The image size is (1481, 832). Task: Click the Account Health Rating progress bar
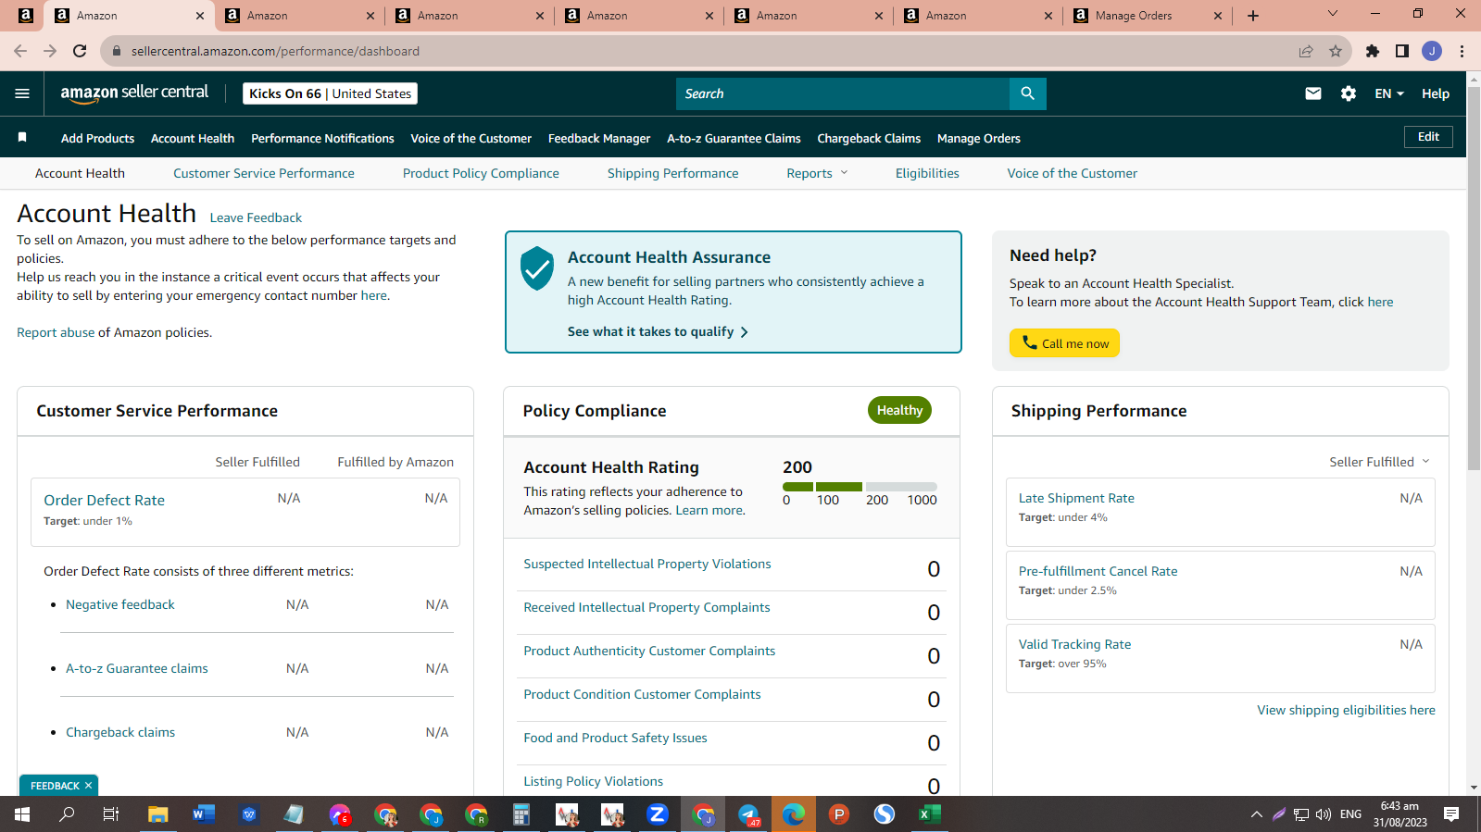tap(860, 487)
